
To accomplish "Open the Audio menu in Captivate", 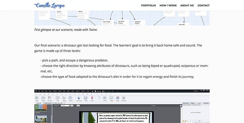I will click(68, 91).
